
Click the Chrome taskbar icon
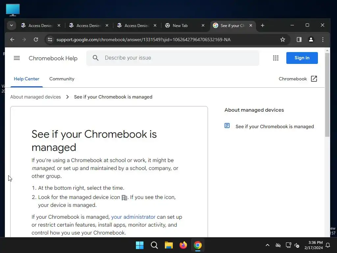click(198, 245)
